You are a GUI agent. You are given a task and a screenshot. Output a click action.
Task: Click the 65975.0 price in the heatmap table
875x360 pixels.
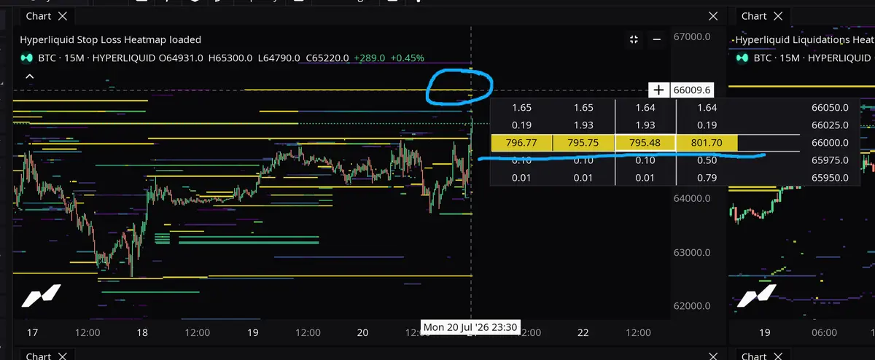(x=830, y=160)
